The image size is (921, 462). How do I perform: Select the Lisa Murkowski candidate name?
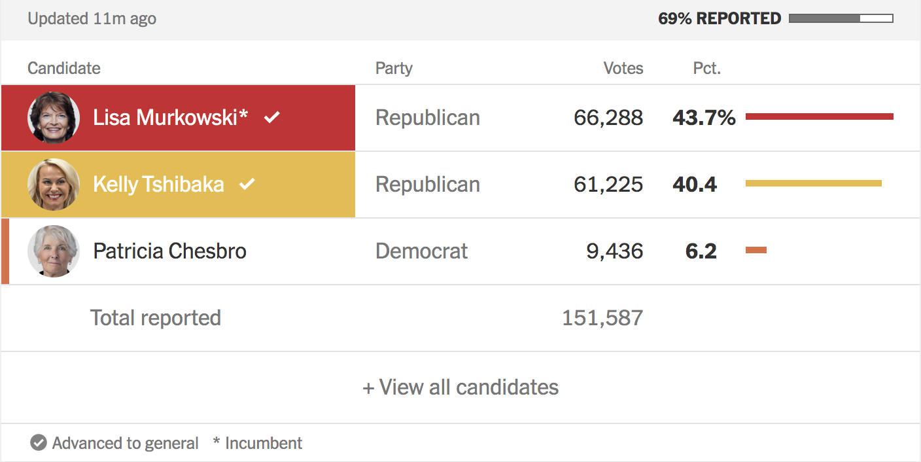point(170,118)
